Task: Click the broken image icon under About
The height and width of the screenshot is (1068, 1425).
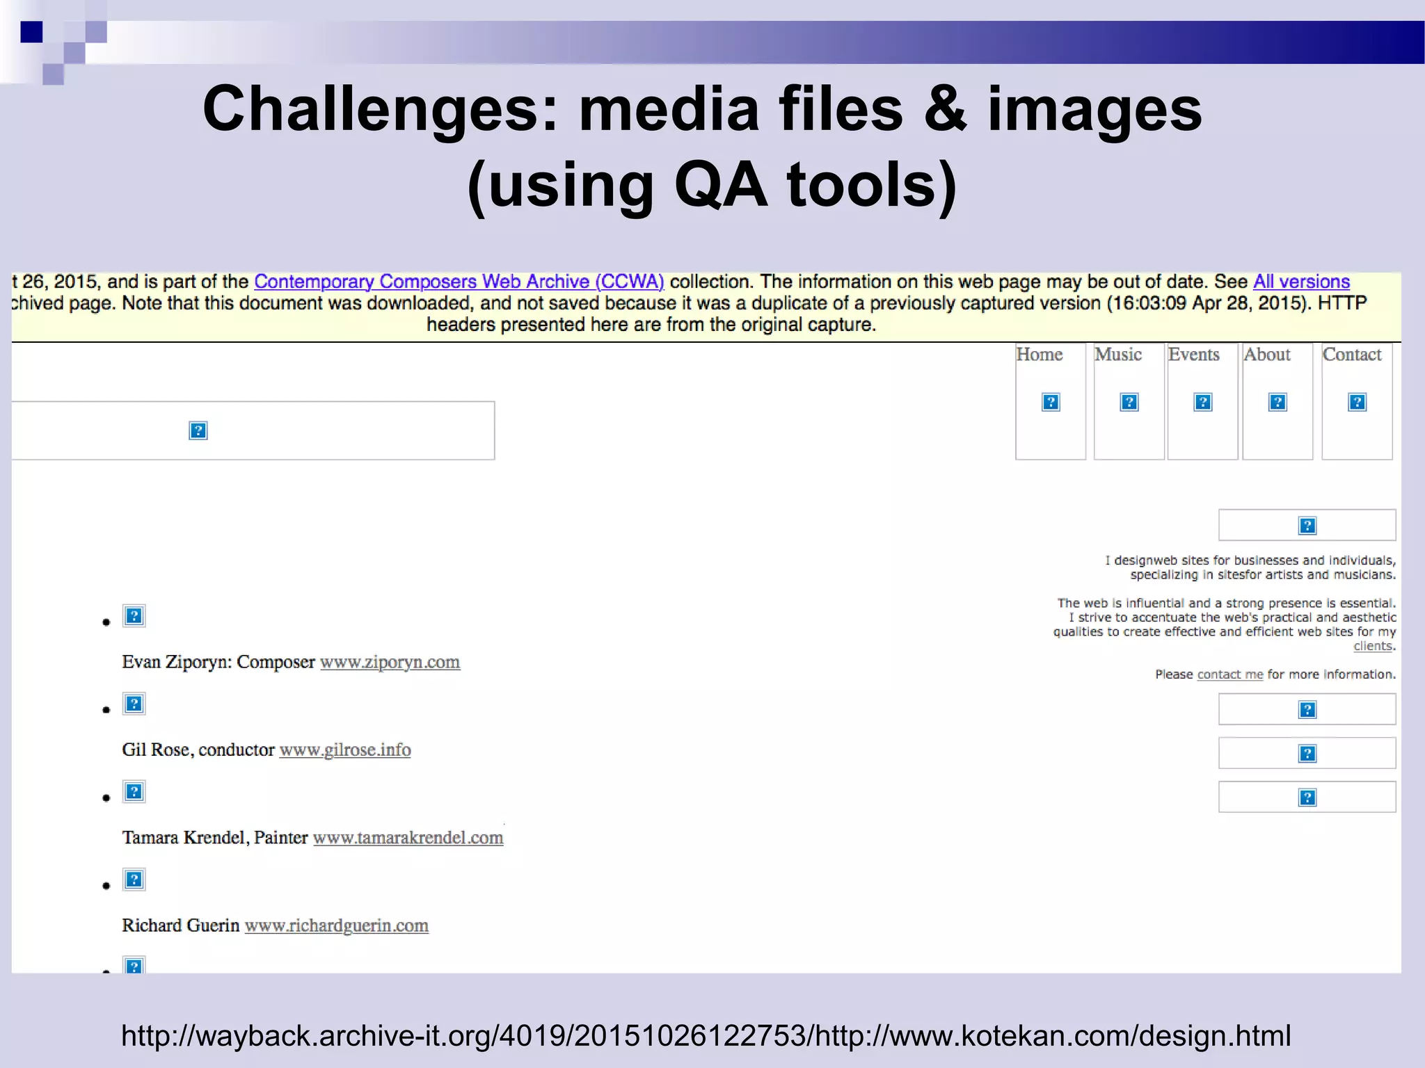Action: tap(1277, 402)
